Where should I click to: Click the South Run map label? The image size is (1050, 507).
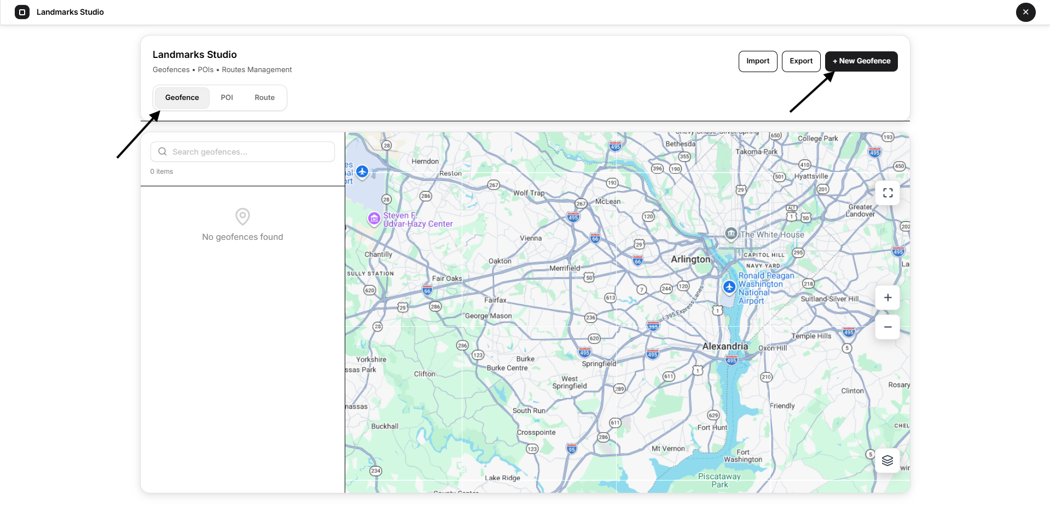[x=529, y=411]
